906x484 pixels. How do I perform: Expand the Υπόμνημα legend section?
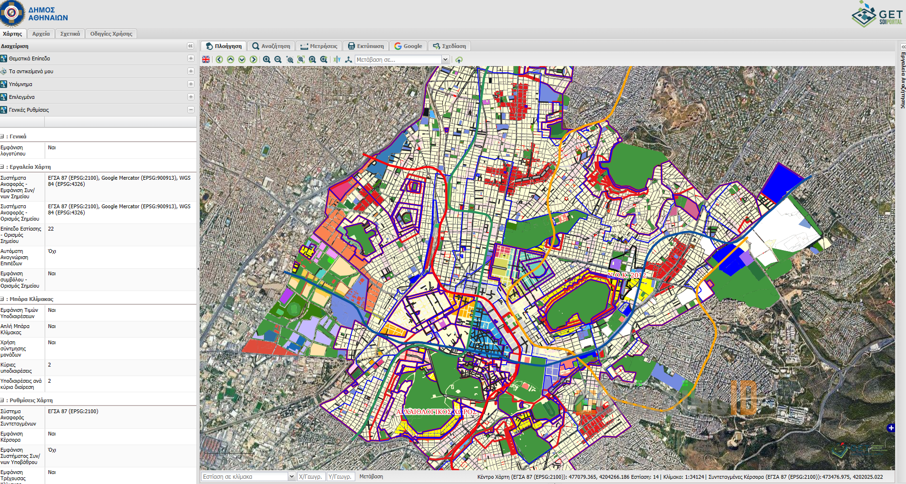tap(191, 84)
